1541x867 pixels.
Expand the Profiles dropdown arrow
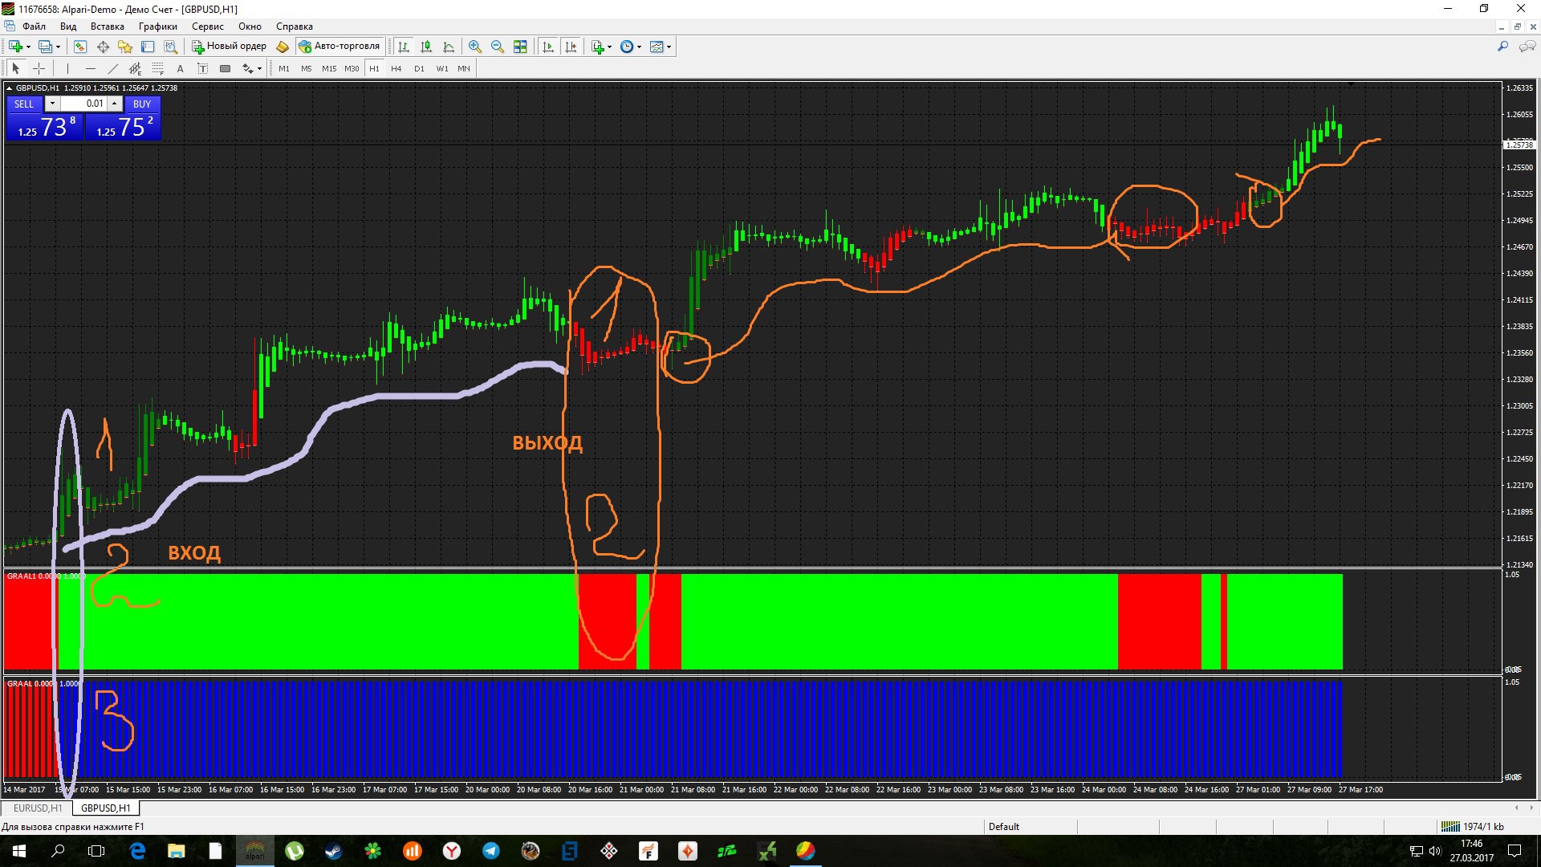point(59,47)
